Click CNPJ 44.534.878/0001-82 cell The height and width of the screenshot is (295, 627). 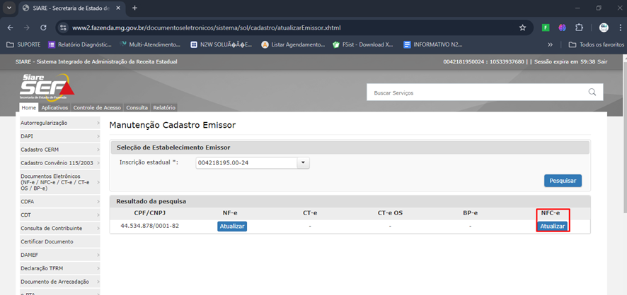tap(150, 226)
